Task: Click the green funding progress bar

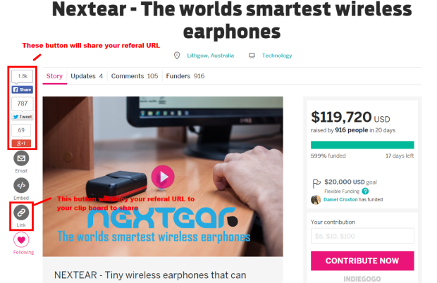Action: click(x=362, y=145)
